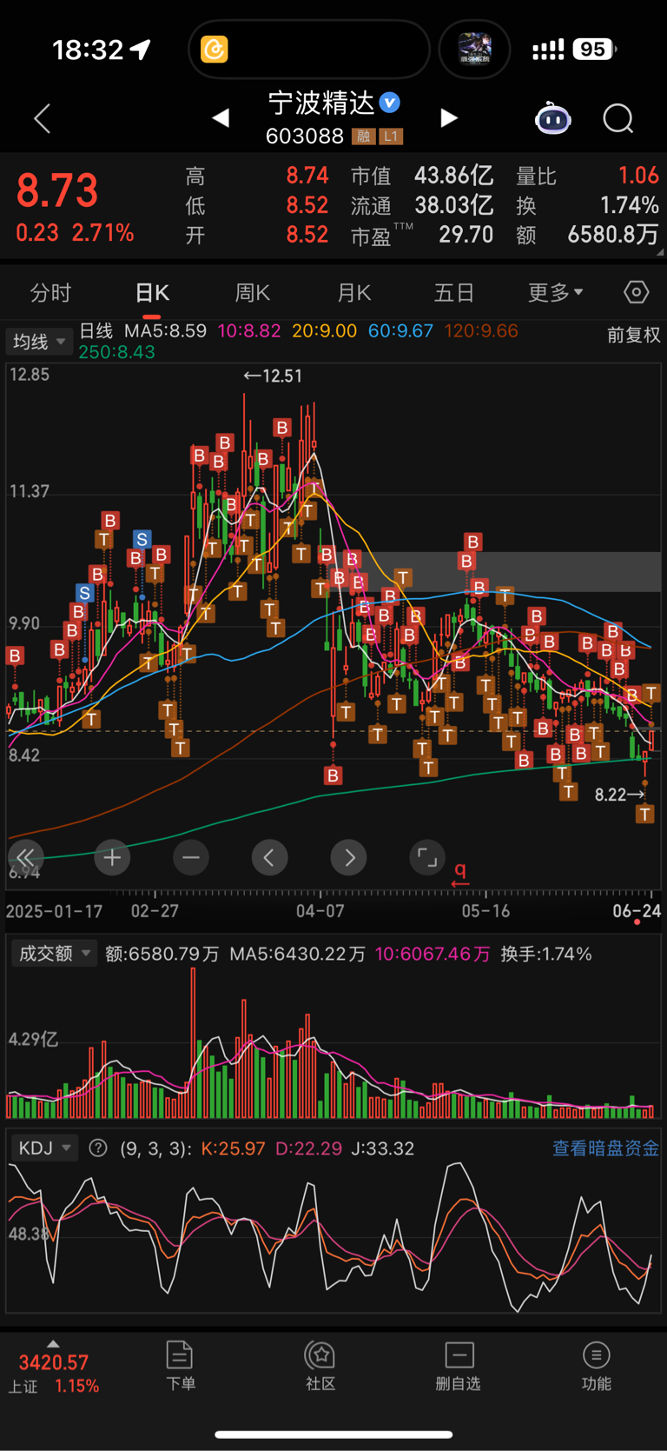The image size is (667, 1451).
Task: Tap the 250:8.43 moving average label
Action: click(116, 352)
